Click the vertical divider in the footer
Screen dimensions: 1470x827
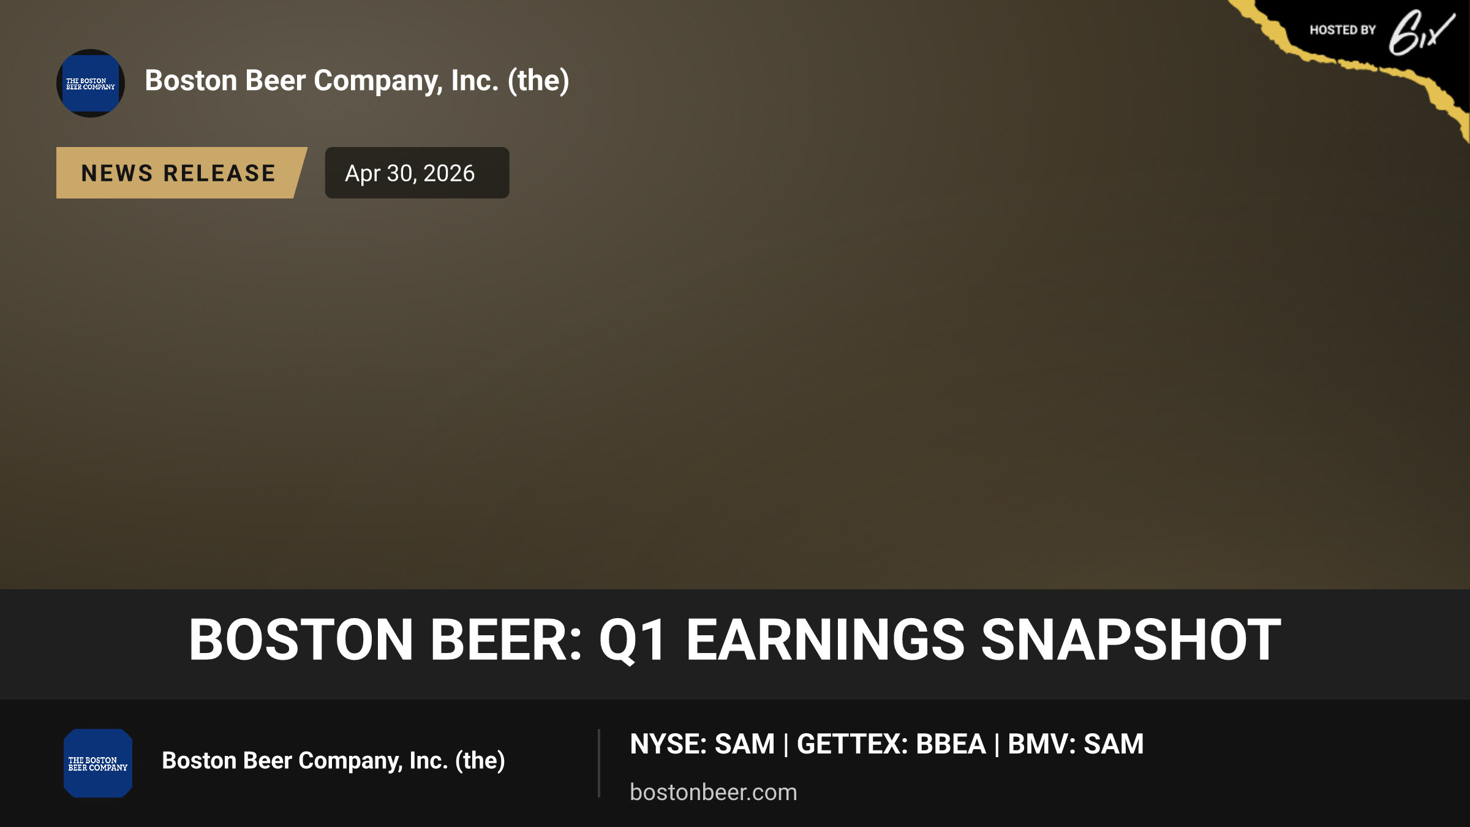599,763
